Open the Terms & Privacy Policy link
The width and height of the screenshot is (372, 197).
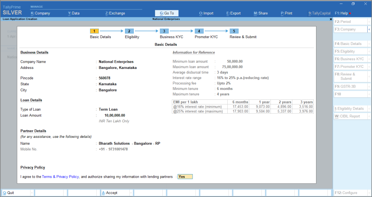point(61,177)
